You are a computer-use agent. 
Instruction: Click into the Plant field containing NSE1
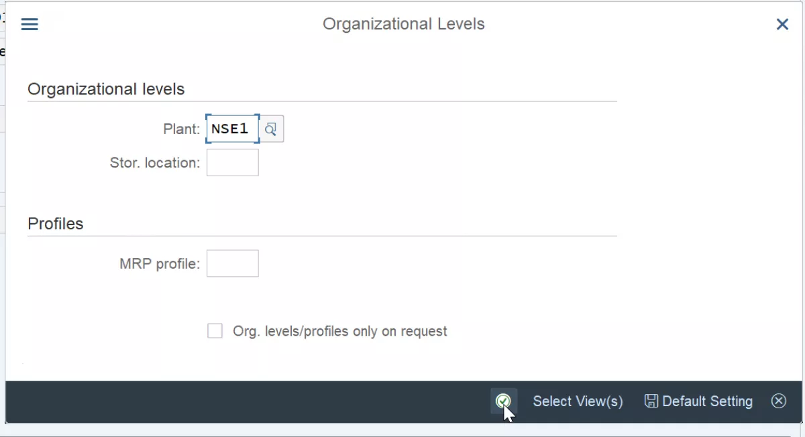tap(232, 129)
